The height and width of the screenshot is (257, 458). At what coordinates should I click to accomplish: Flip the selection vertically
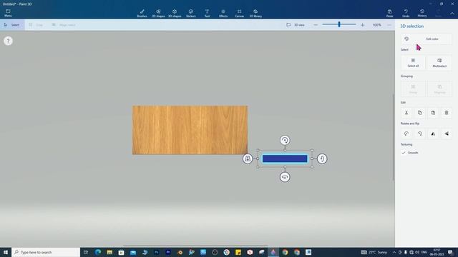pos(447,133)
